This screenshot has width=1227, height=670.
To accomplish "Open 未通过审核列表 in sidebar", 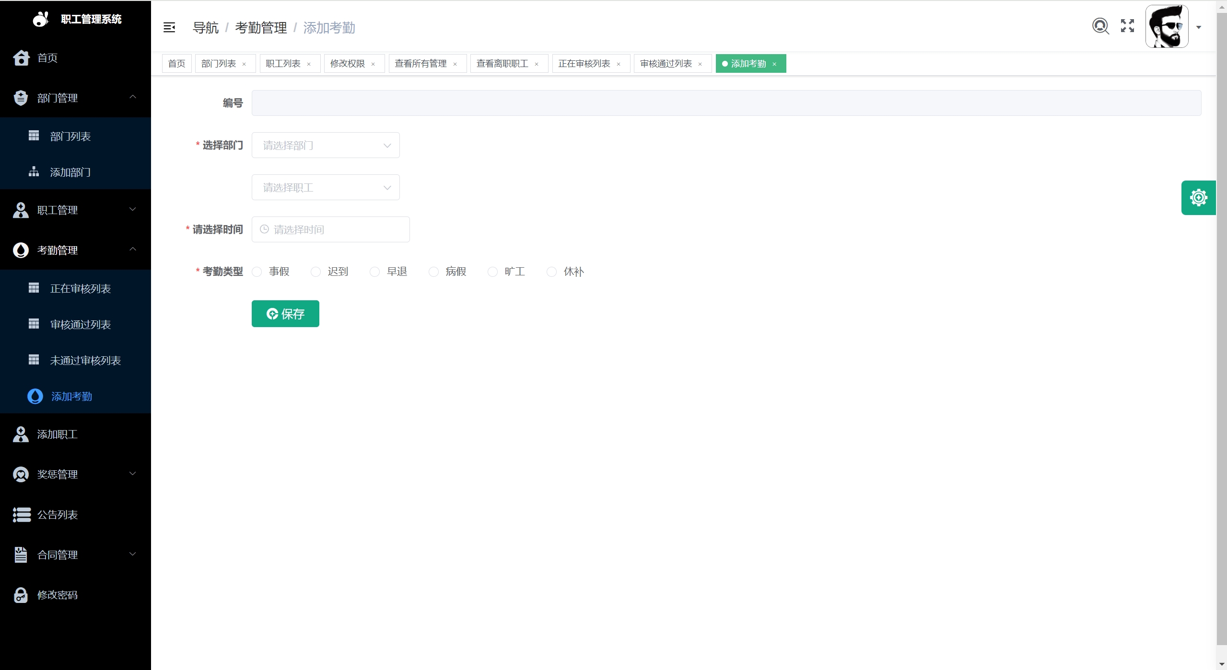I will 85,361.
